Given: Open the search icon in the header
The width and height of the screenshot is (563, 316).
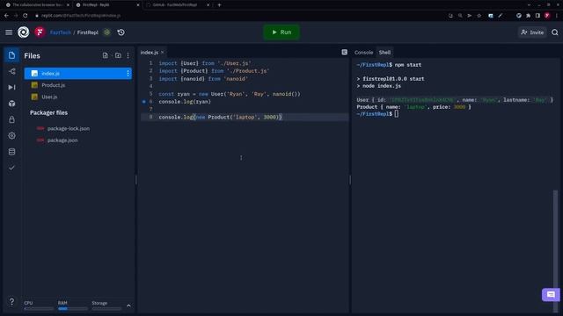Looking at the screenshot, I should coord(555,32).
